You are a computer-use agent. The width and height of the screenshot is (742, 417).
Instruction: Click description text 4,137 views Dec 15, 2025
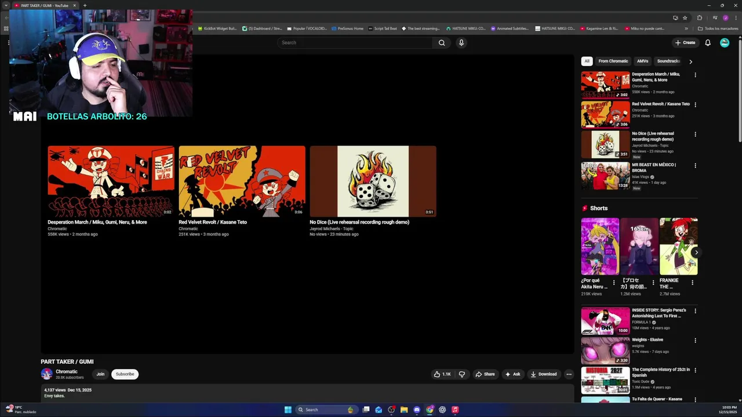68,390
